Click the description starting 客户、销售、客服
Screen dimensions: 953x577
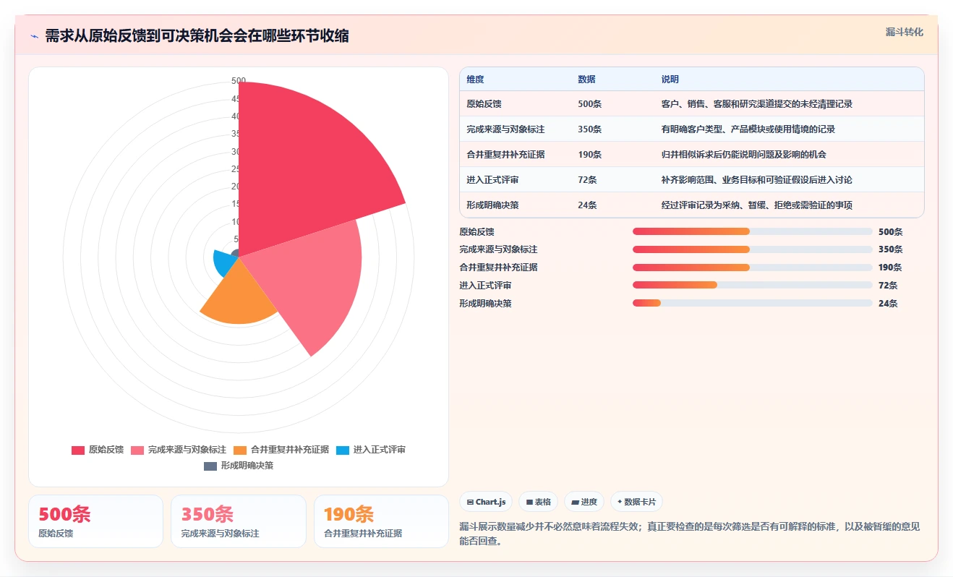click(x=756, y=104)
